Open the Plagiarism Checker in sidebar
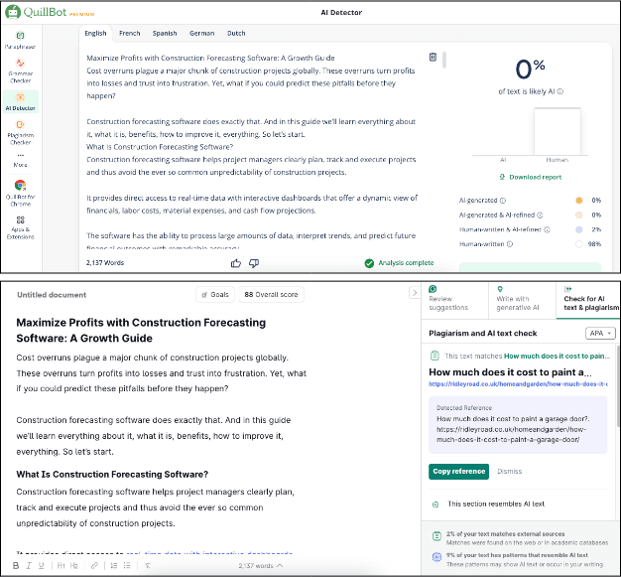Image resolution: width=621 pixels, height=577 pixels. 20,132
